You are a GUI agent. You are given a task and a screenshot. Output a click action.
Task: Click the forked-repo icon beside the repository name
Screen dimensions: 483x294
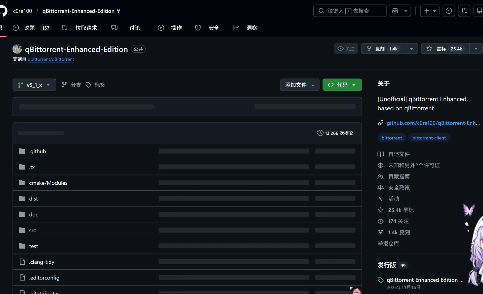[118, 11]
